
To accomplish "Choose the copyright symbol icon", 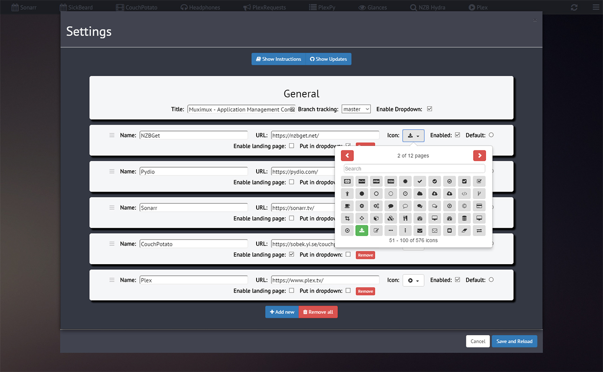I will 464,206.
